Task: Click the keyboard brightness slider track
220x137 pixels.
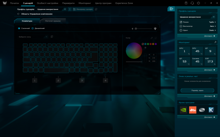Action: coord(144,28)
